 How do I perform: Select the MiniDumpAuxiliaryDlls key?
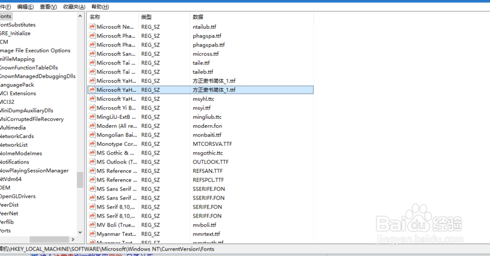pos(26,111)
